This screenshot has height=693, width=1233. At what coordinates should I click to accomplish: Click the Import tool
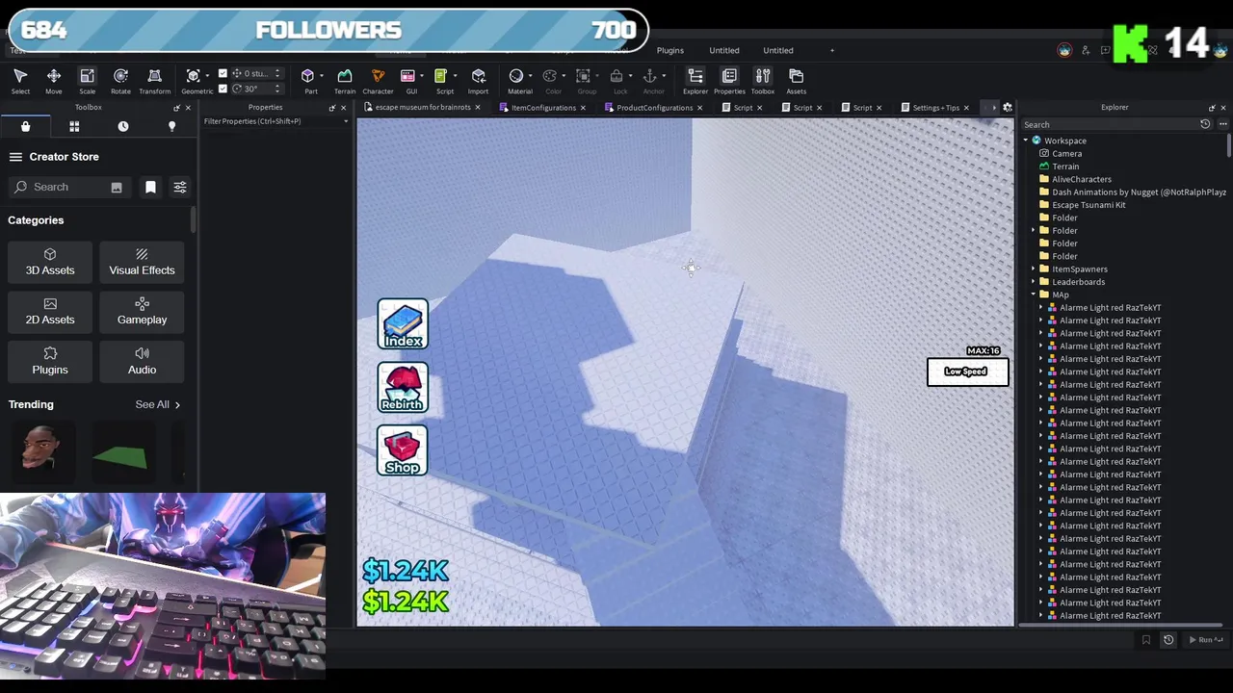point(478,81)
